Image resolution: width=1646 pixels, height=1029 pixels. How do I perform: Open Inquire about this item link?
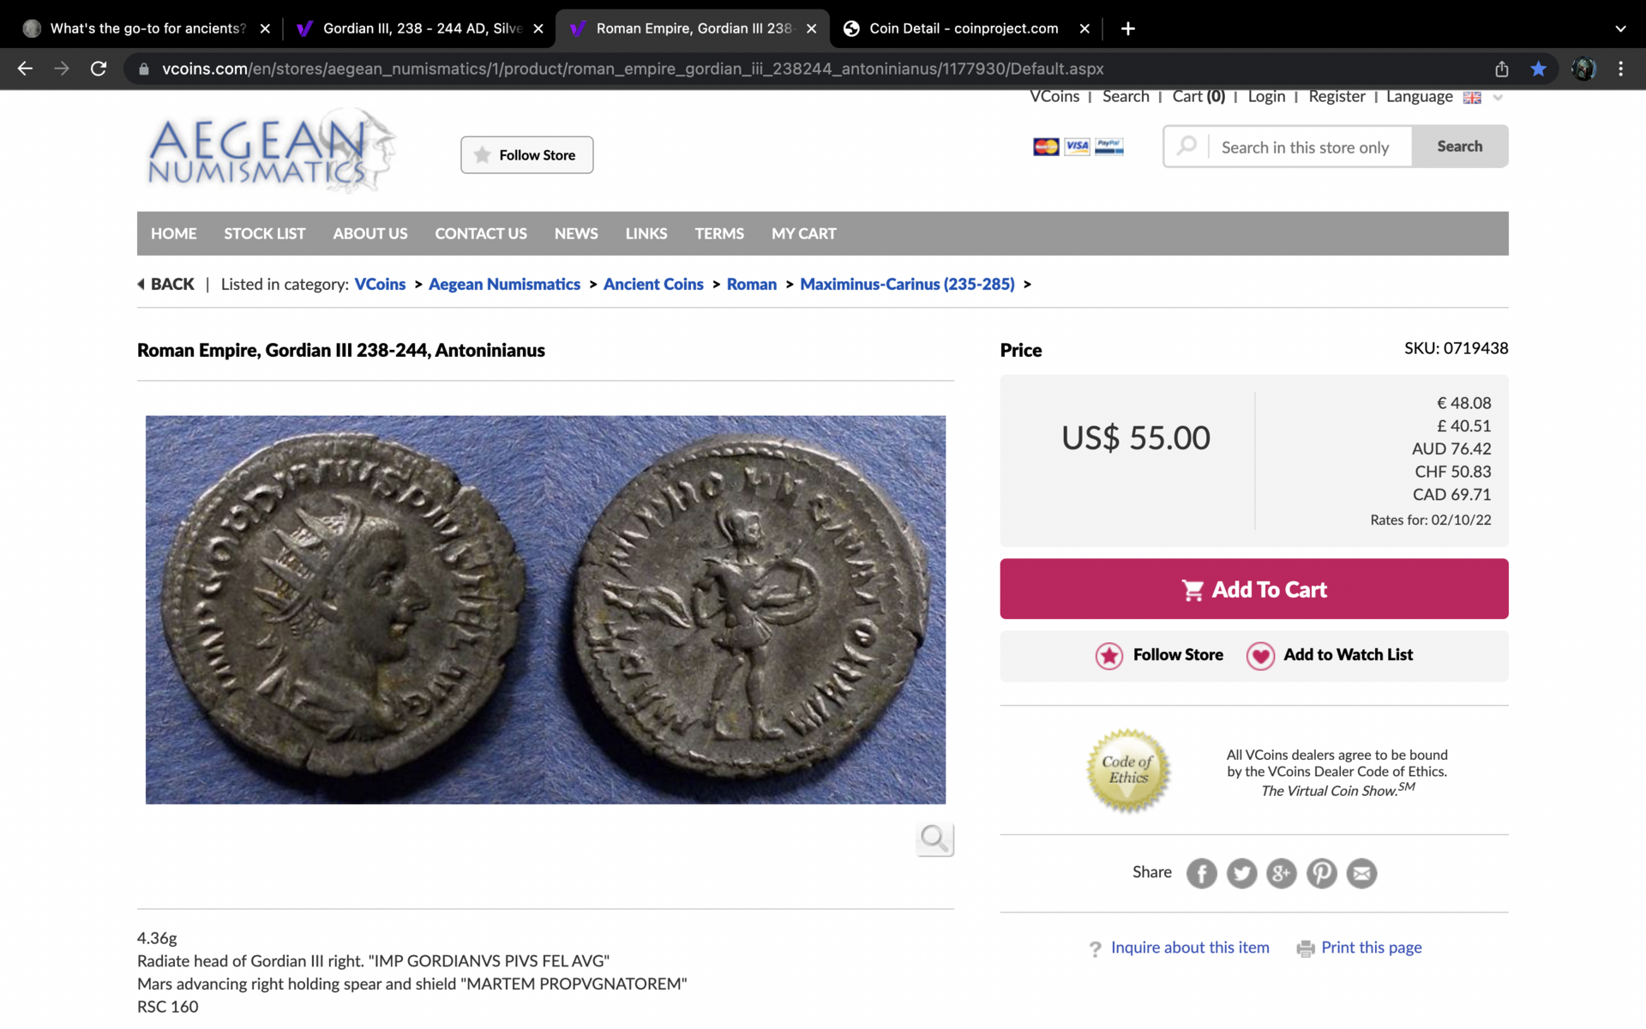click(x=1190, y=948)
